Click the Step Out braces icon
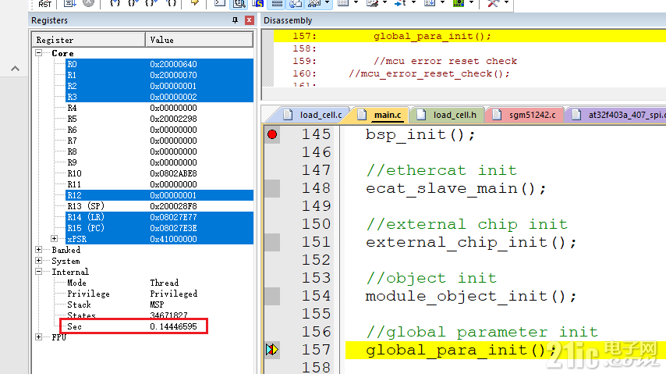Screen dimensions: 666x374 (152, 2)
